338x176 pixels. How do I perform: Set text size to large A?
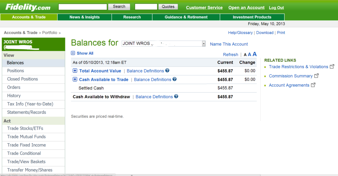click(x=254, y=54)
